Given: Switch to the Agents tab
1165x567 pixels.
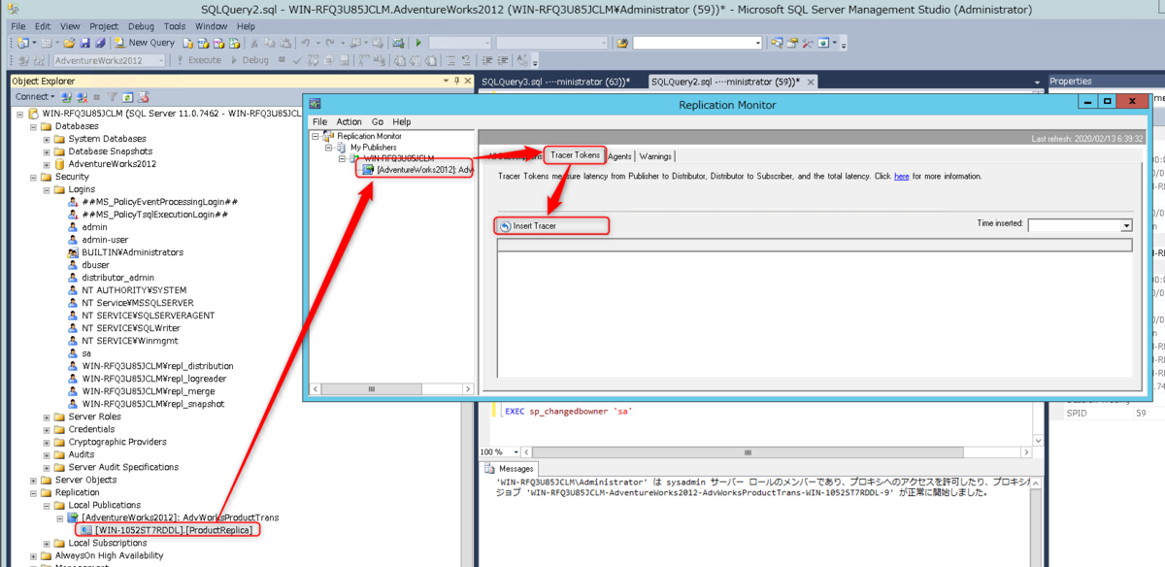Looking at the screenshot, I should point(619,155).
